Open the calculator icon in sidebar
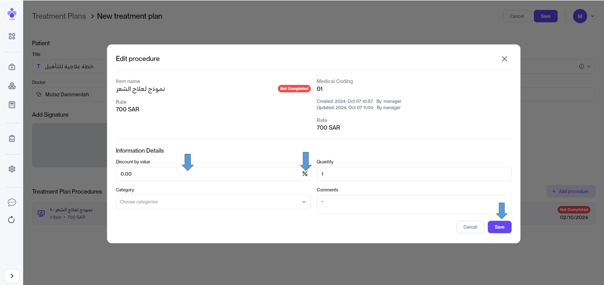Screen dimensions: 604x285 [x=12, y=105]
